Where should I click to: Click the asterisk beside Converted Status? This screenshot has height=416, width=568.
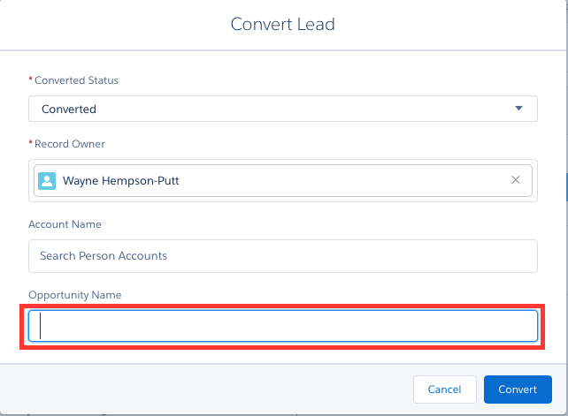pos(31,80)
